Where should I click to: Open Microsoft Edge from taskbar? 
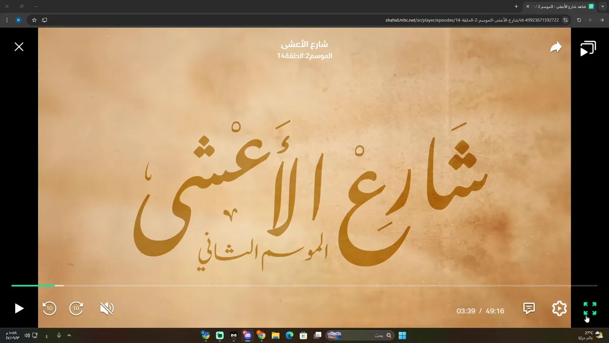289,335
